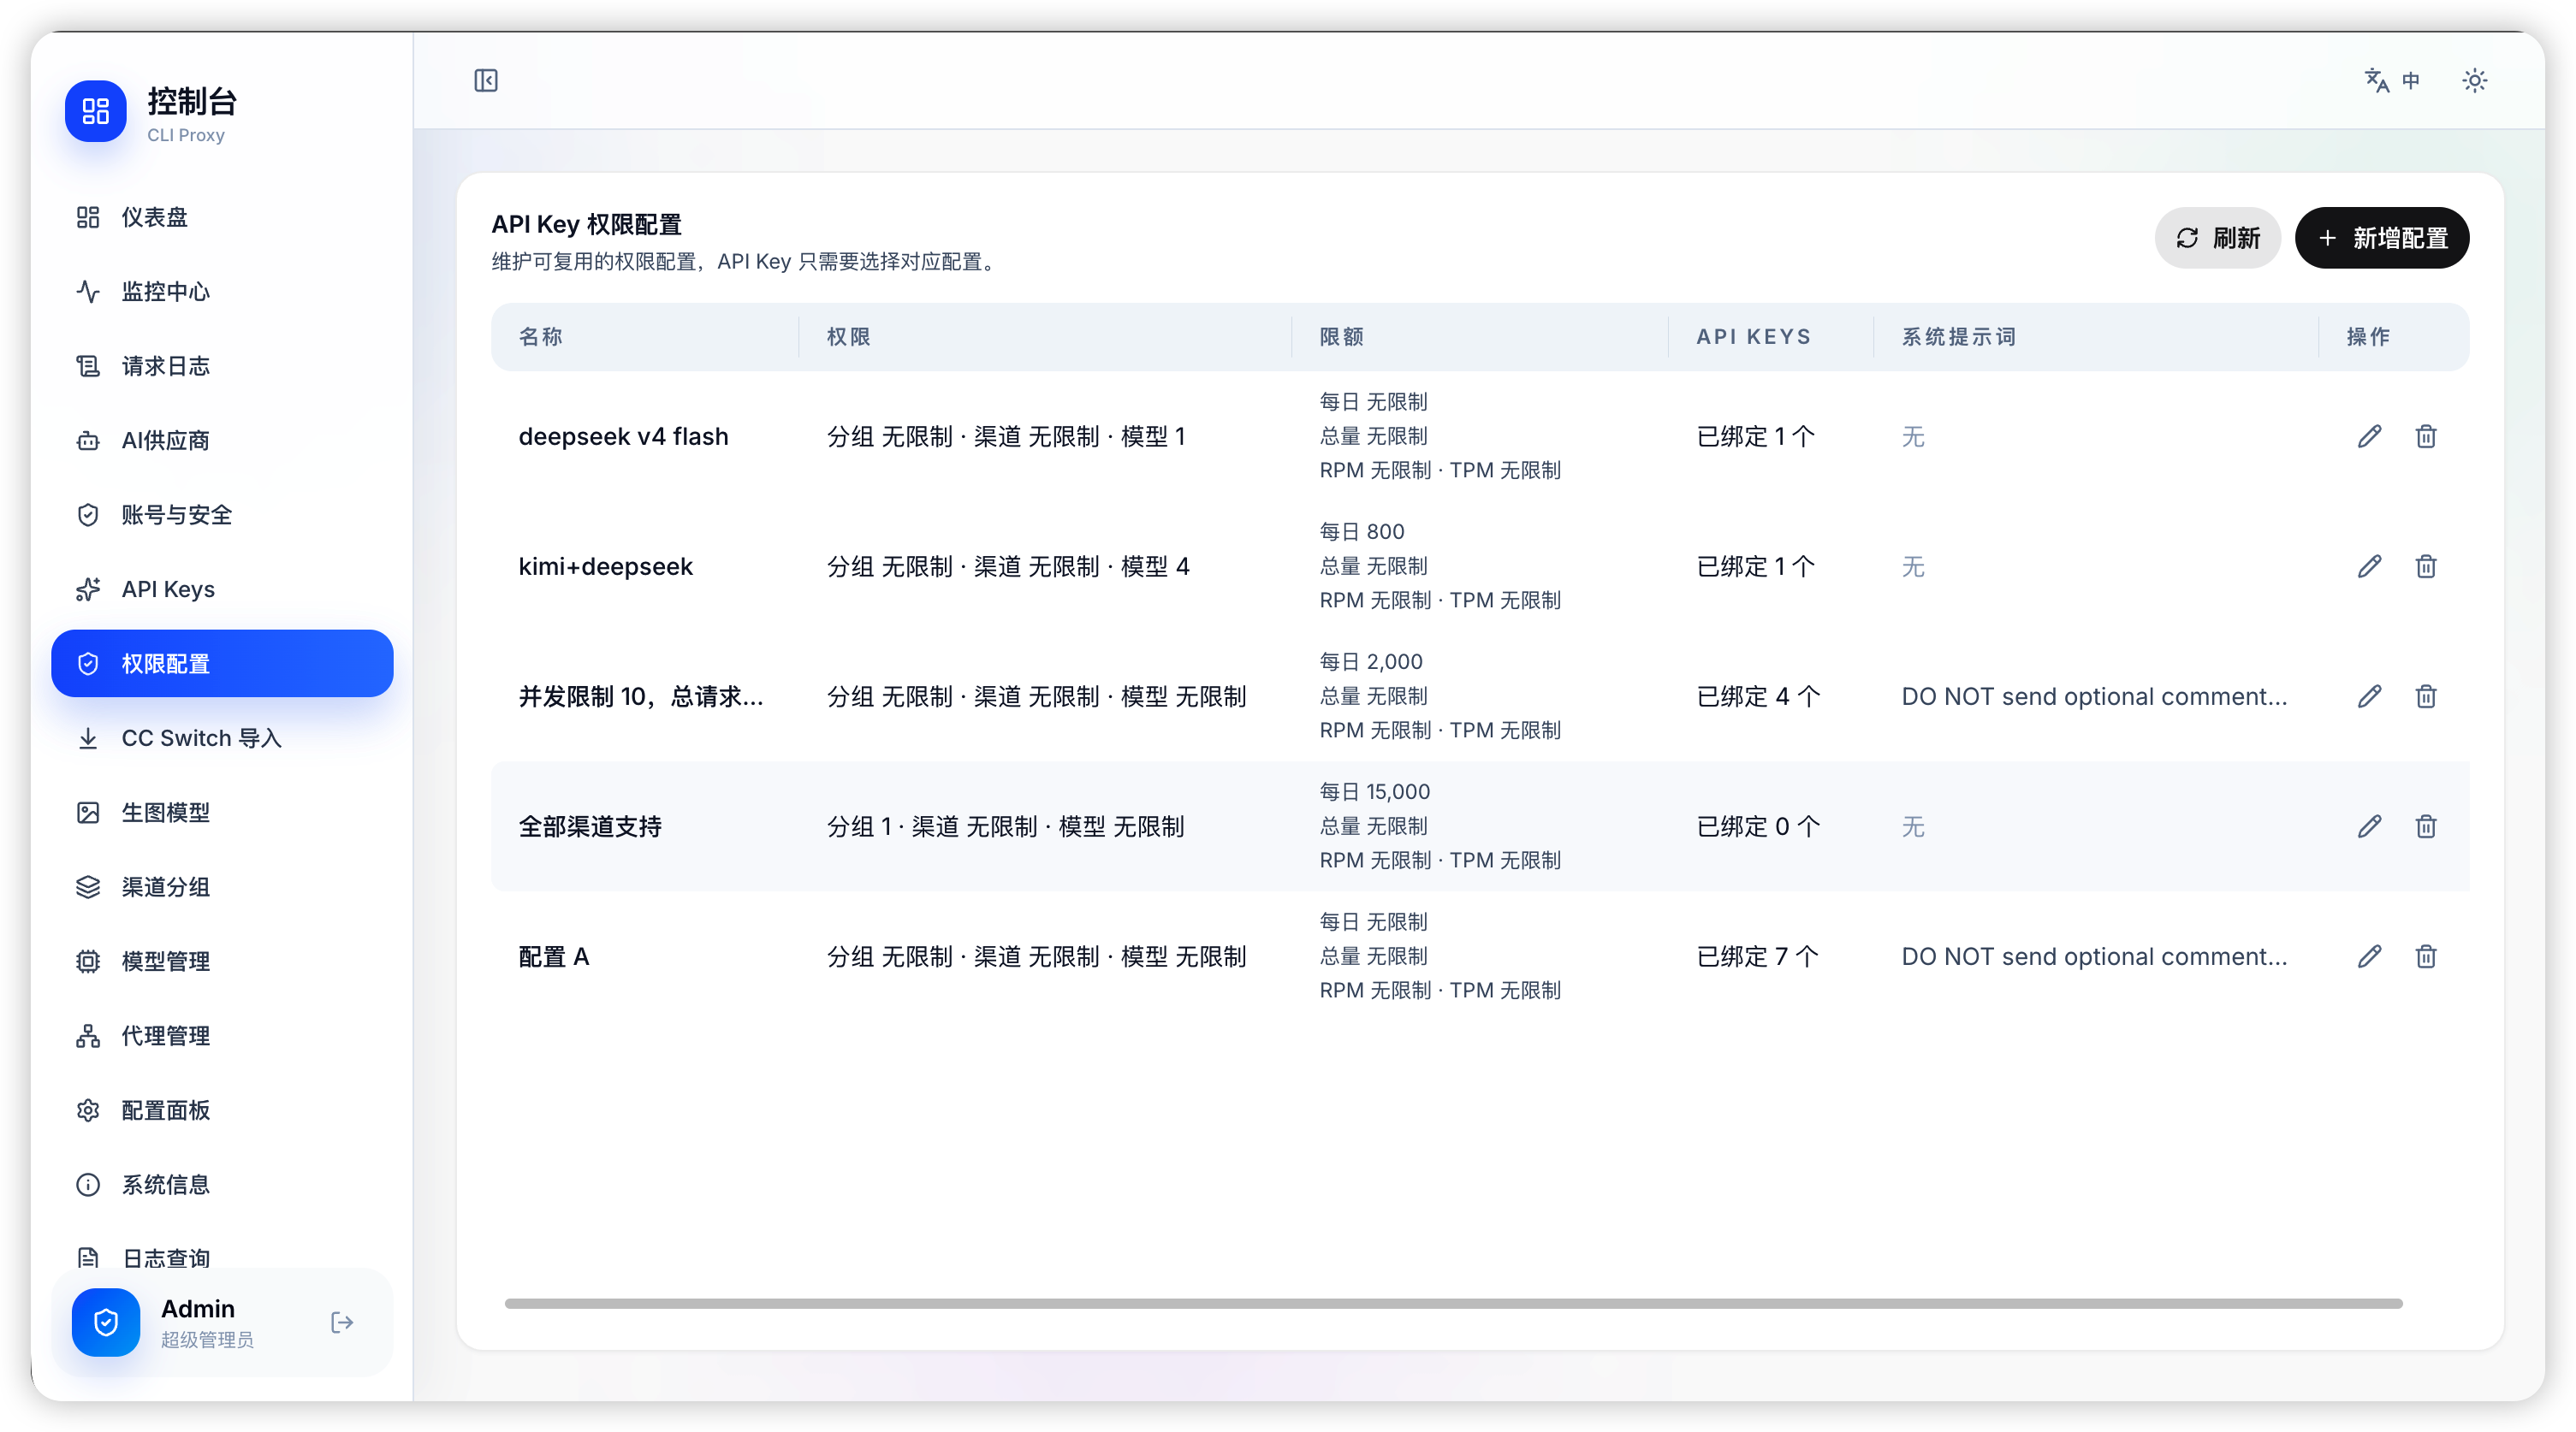
Task: Go to 请求日志 page
Action: (x=222, y=366)
